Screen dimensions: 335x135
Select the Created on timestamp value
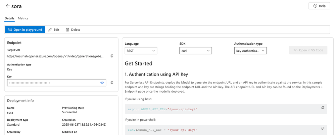84,125
